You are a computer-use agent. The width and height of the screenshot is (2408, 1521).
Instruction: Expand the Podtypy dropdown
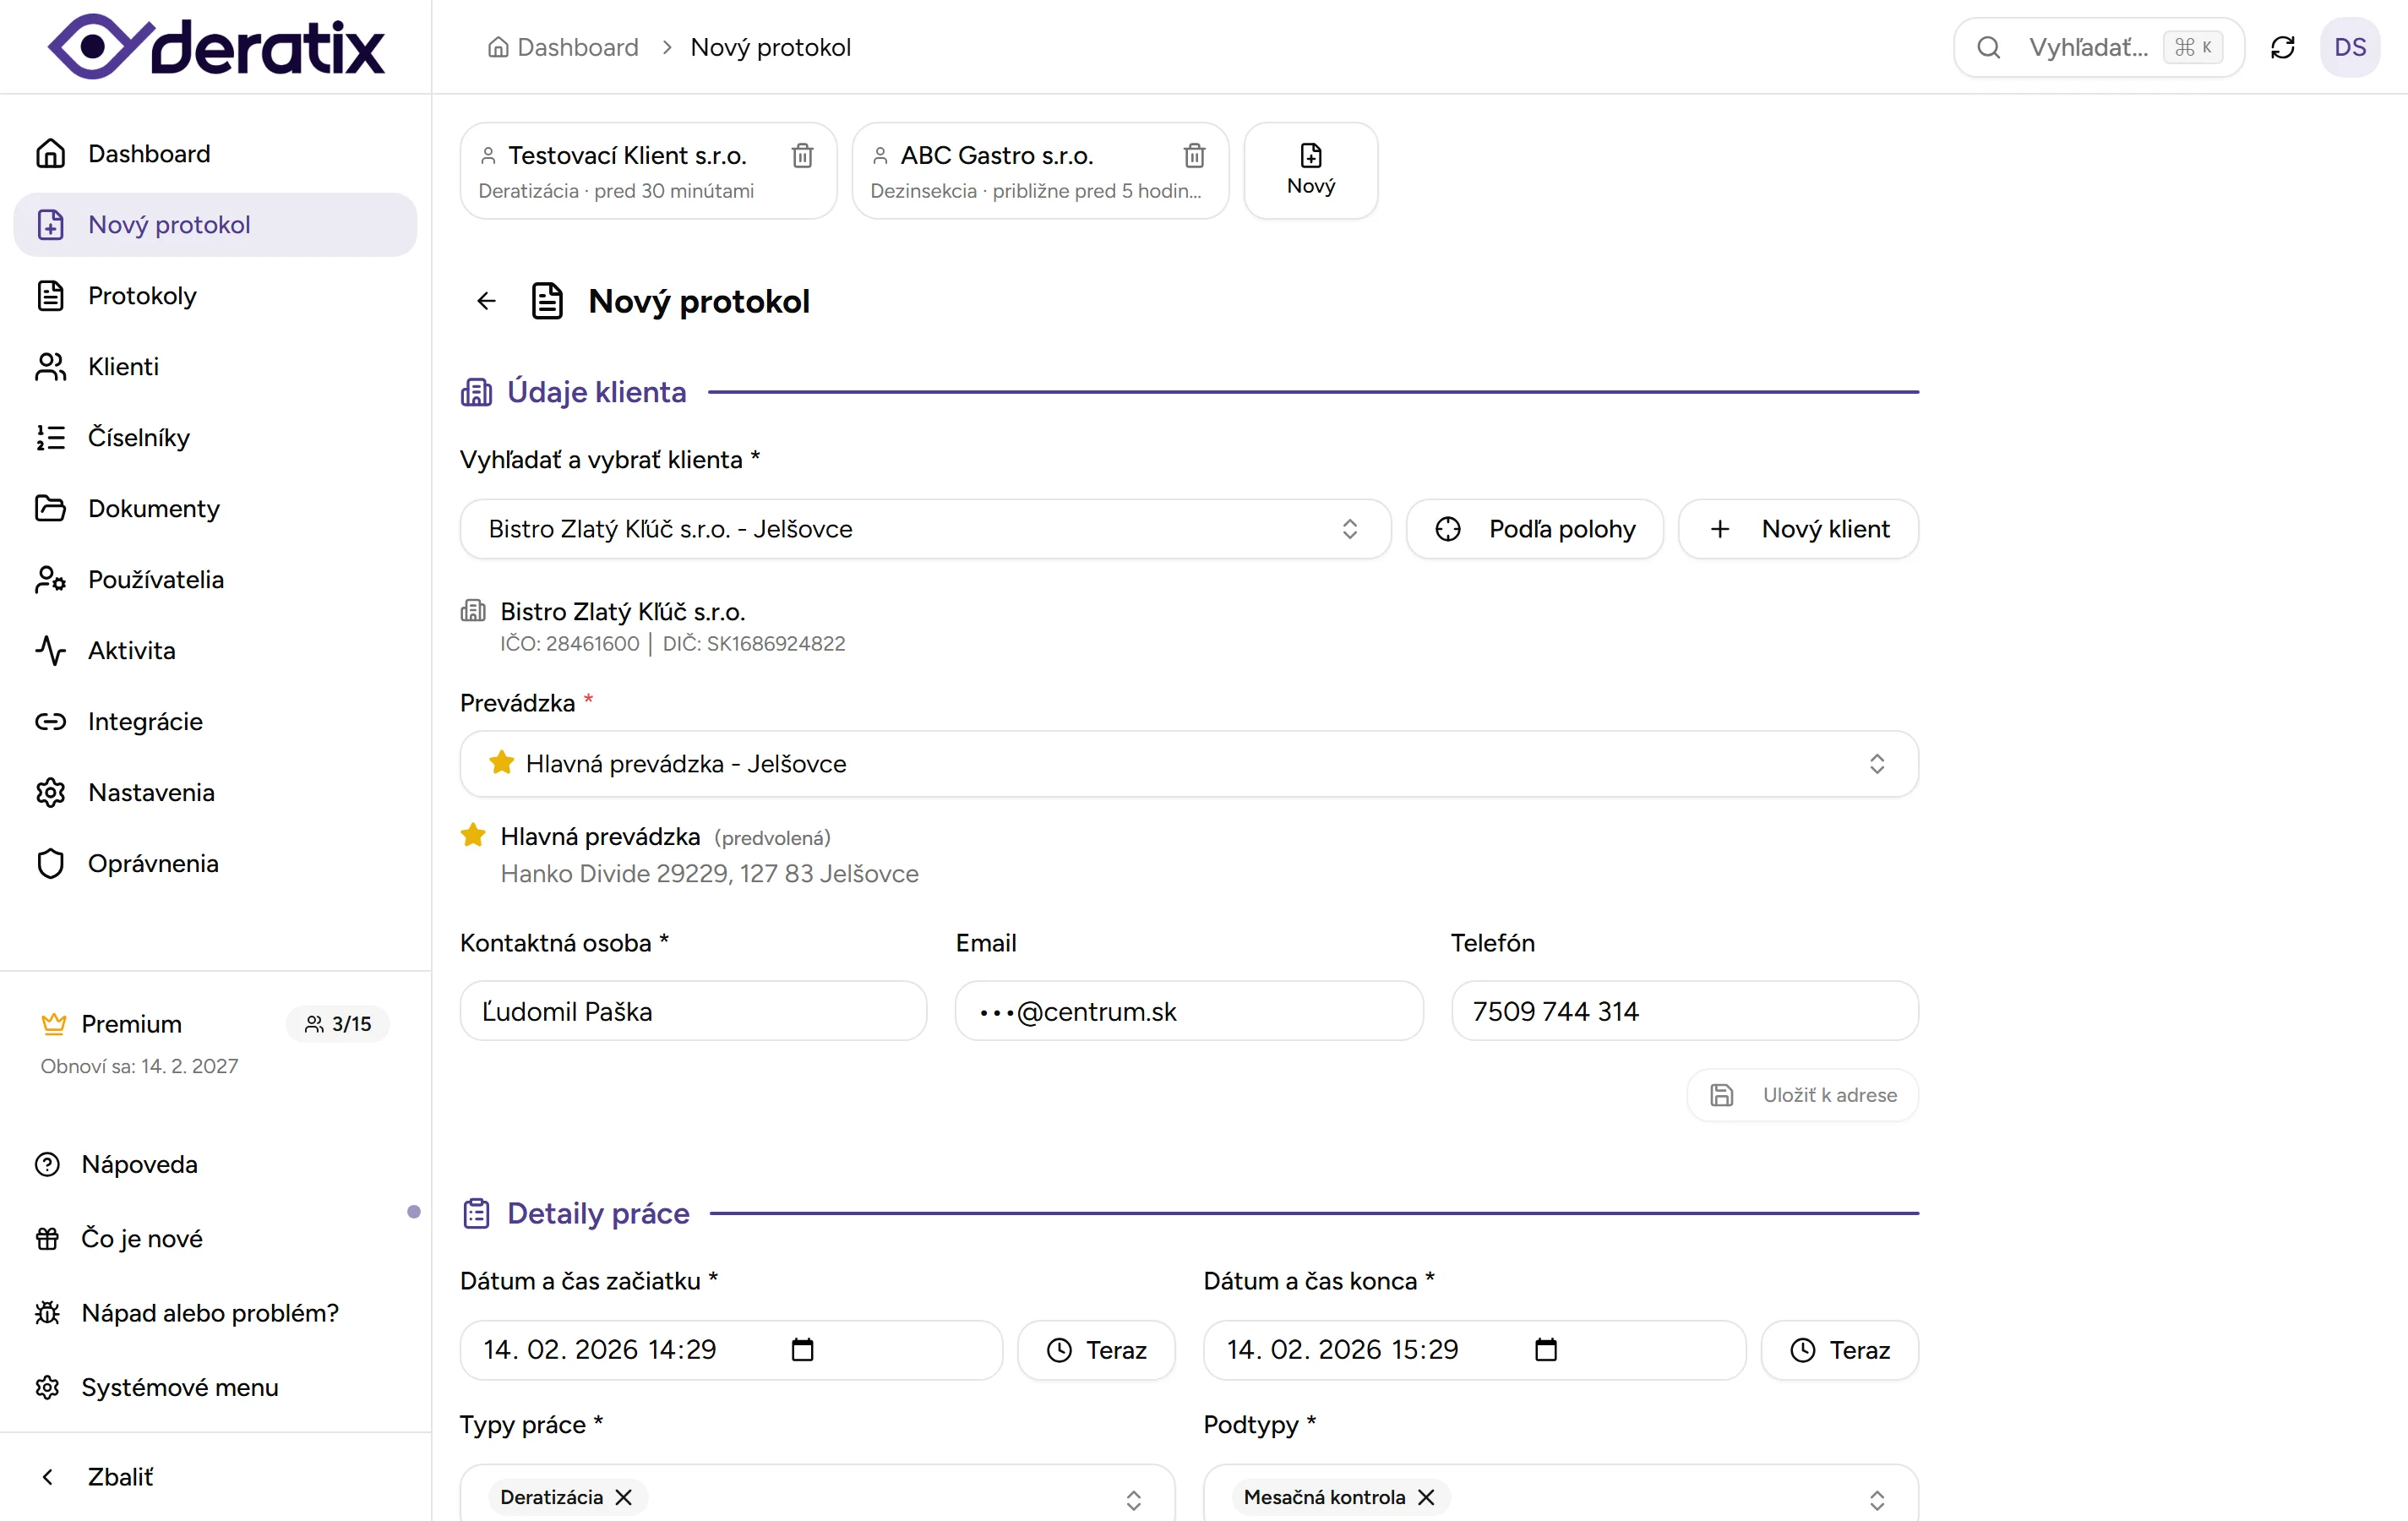tap(1876, 1499)
